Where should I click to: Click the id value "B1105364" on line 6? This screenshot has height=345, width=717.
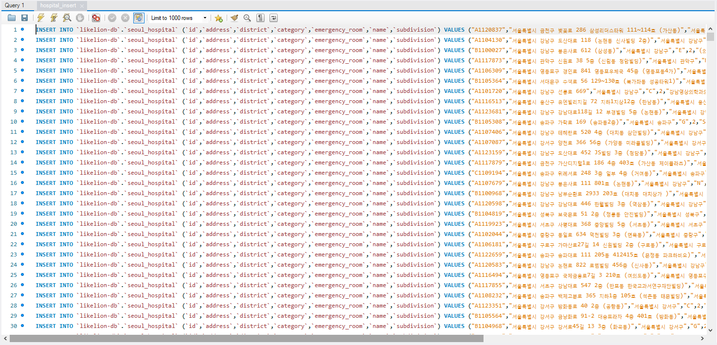[488, 81]
